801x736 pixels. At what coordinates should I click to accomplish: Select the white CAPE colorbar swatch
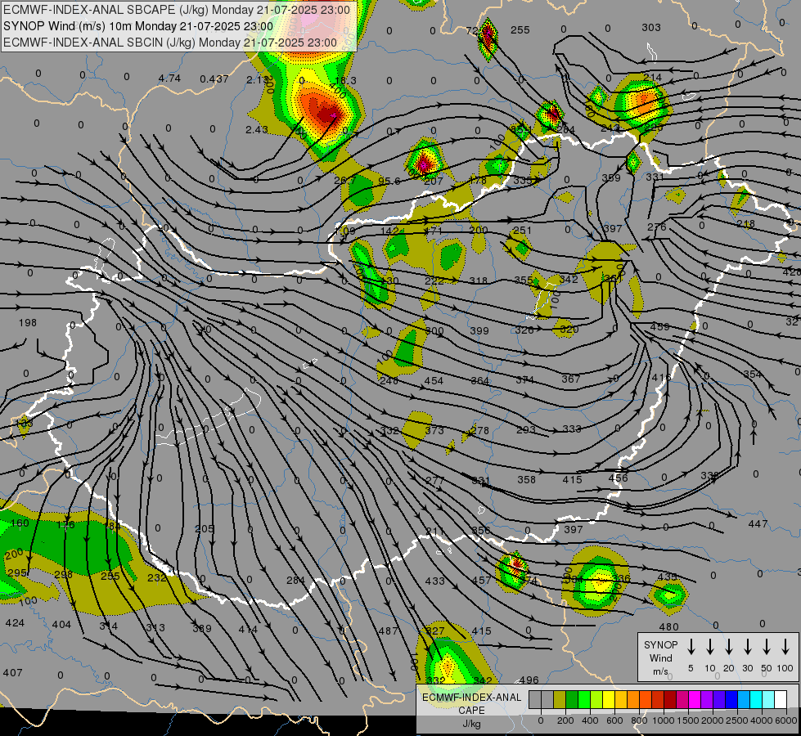[x=780, y=699]
